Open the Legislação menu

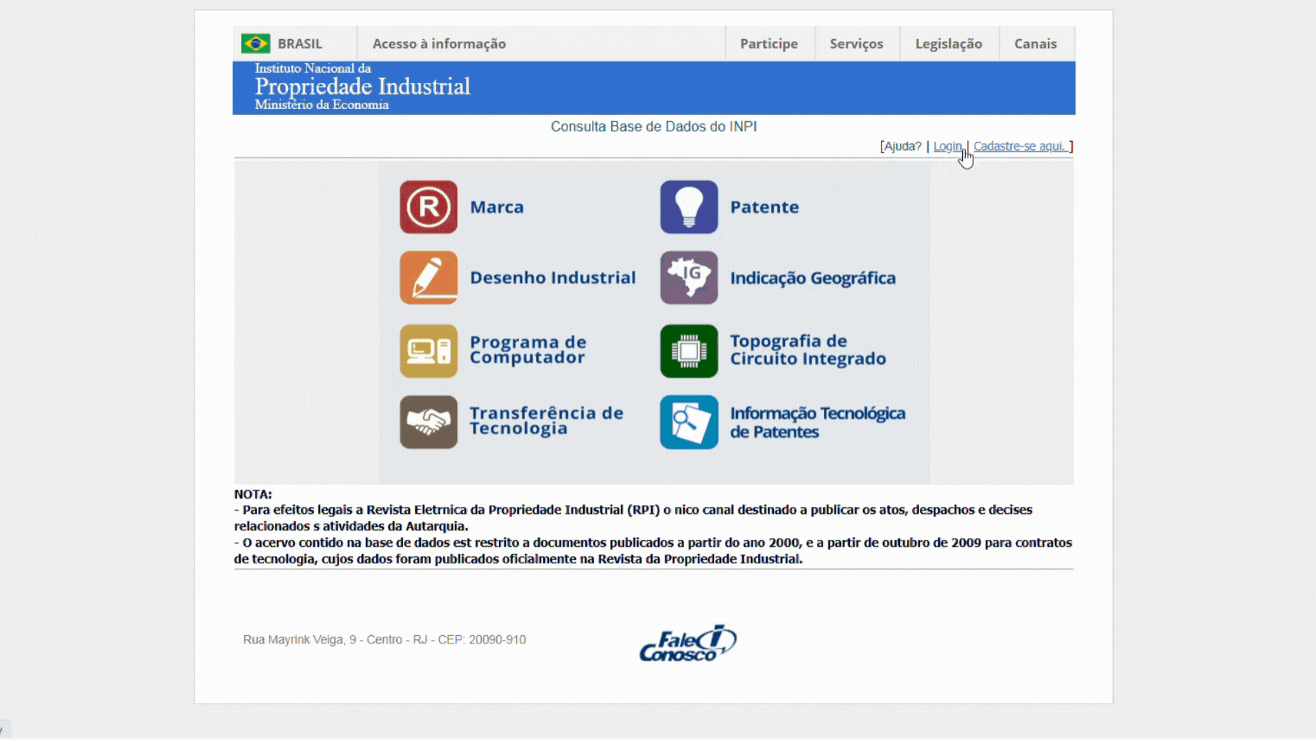pyautogui.click(x=949, y=44)
